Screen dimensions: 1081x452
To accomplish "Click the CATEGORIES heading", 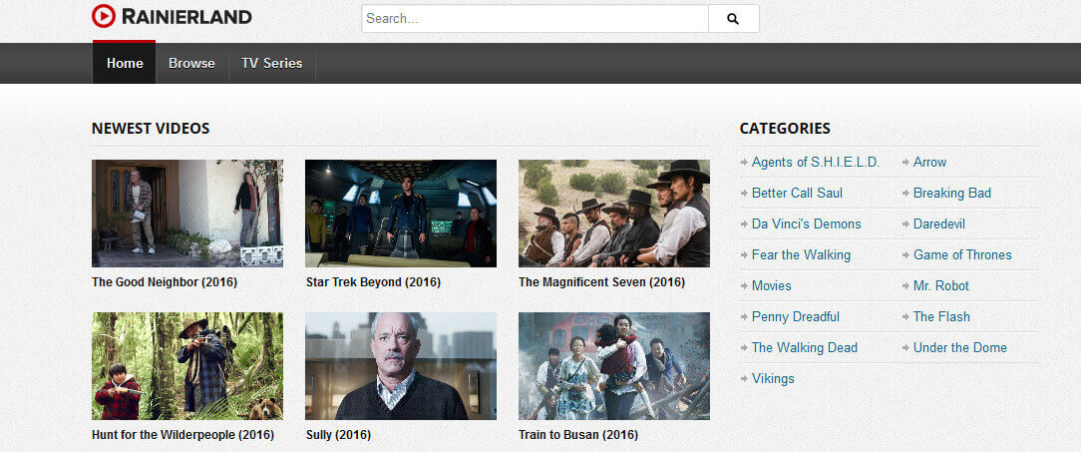I will coord(785,129).
